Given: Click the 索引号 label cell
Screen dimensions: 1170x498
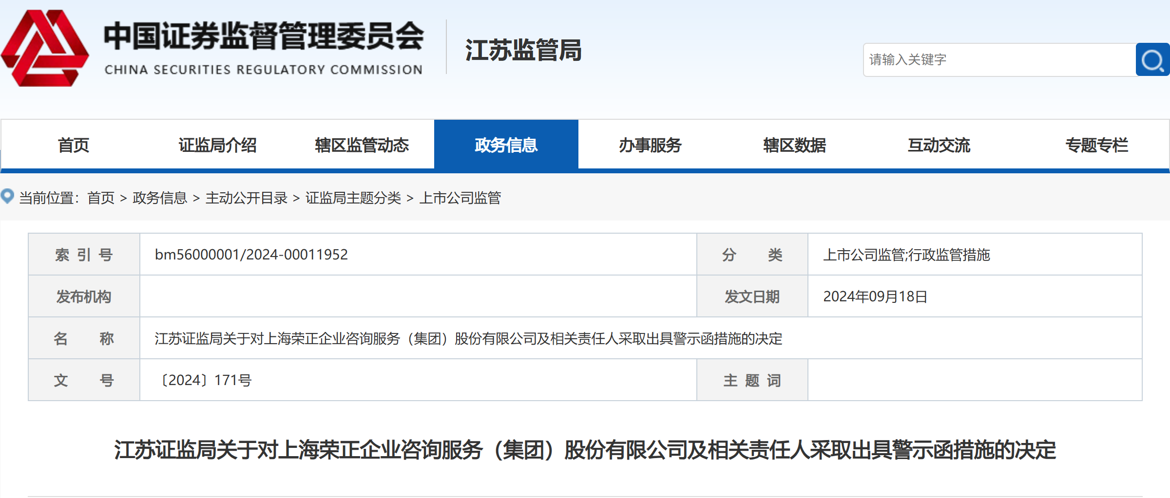Looking at the screenshot, I should (84, 255).
